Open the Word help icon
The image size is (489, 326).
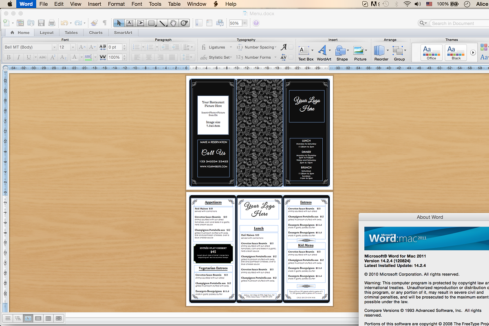(x=256, y=23)
